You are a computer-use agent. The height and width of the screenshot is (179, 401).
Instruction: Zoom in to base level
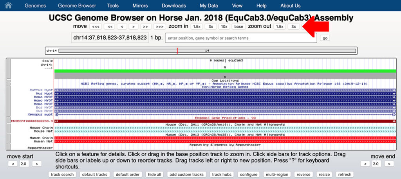[x=238, y=27]
